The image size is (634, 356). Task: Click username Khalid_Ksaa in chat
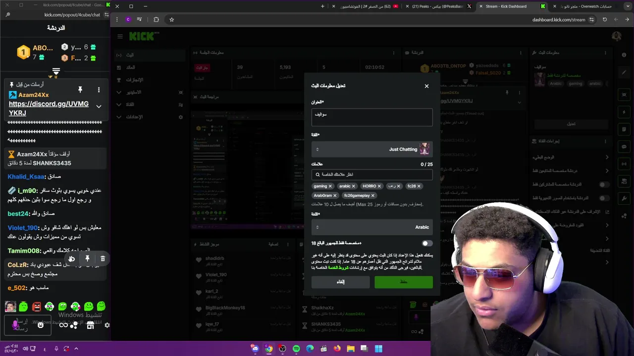26,177
